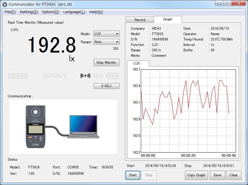Click the disabled Stop recording button

coord(149,175)
